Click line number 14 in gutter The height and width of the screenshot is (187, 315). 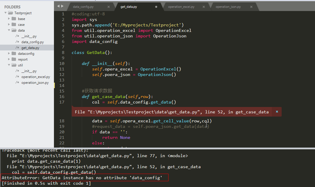pyautogui.click(x=62, y=86)
